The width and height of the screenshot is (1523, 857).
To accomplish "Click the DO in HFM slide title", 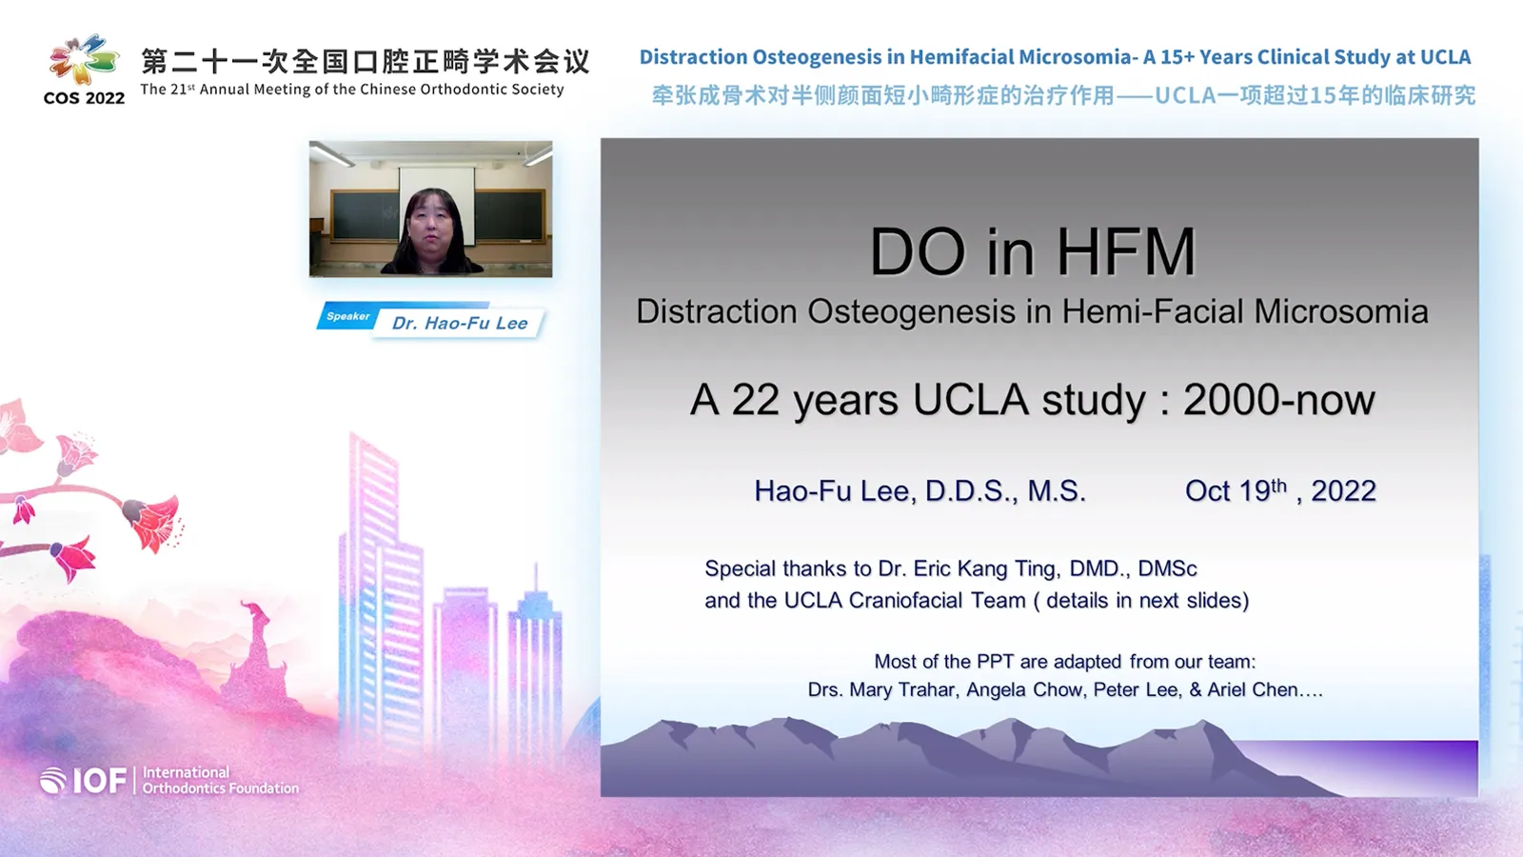I will point(1032,252).
